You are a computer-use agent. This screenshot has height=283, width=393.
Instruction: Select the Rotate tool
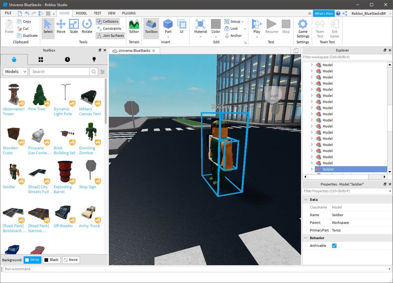(x=87, y=26)
